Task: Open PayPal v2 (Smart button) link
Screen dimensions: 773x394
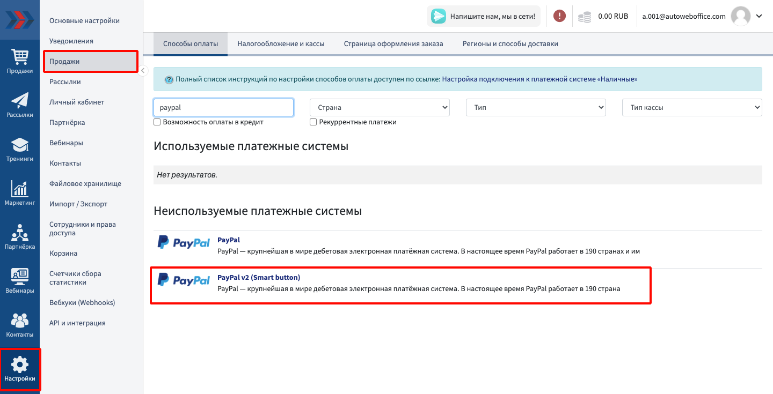Action: point(259,278)
